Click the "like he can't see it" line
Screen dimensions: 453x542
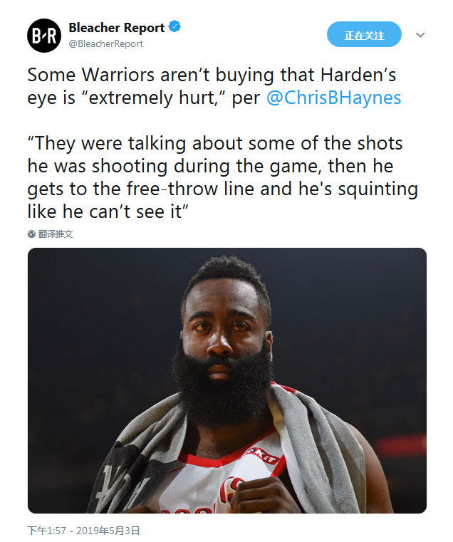(x=108, y=212)
